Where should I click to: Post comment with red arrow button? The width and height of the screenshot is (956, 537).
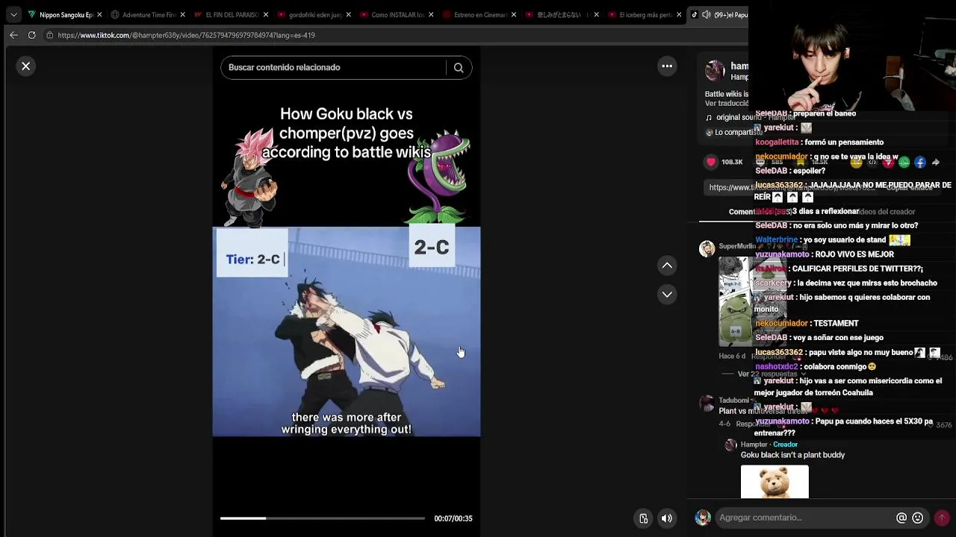coord(942,518)
